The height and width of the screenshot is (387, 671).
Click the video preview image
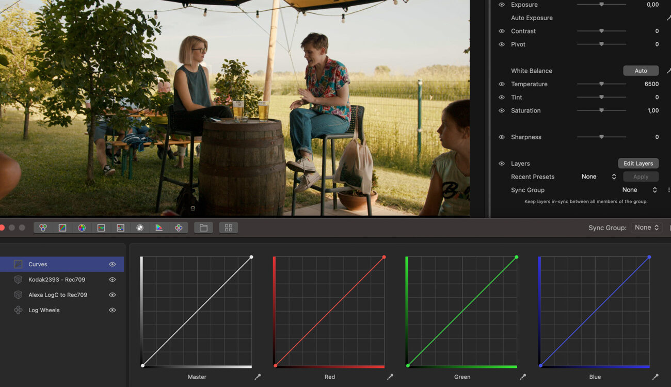(235, 107)
